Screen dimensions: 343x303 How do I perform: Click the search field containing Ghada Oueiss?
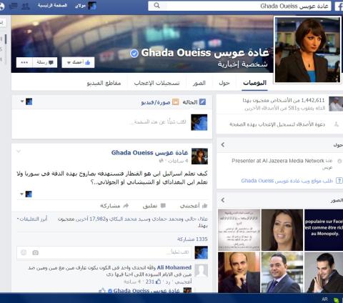click(239, 6)
